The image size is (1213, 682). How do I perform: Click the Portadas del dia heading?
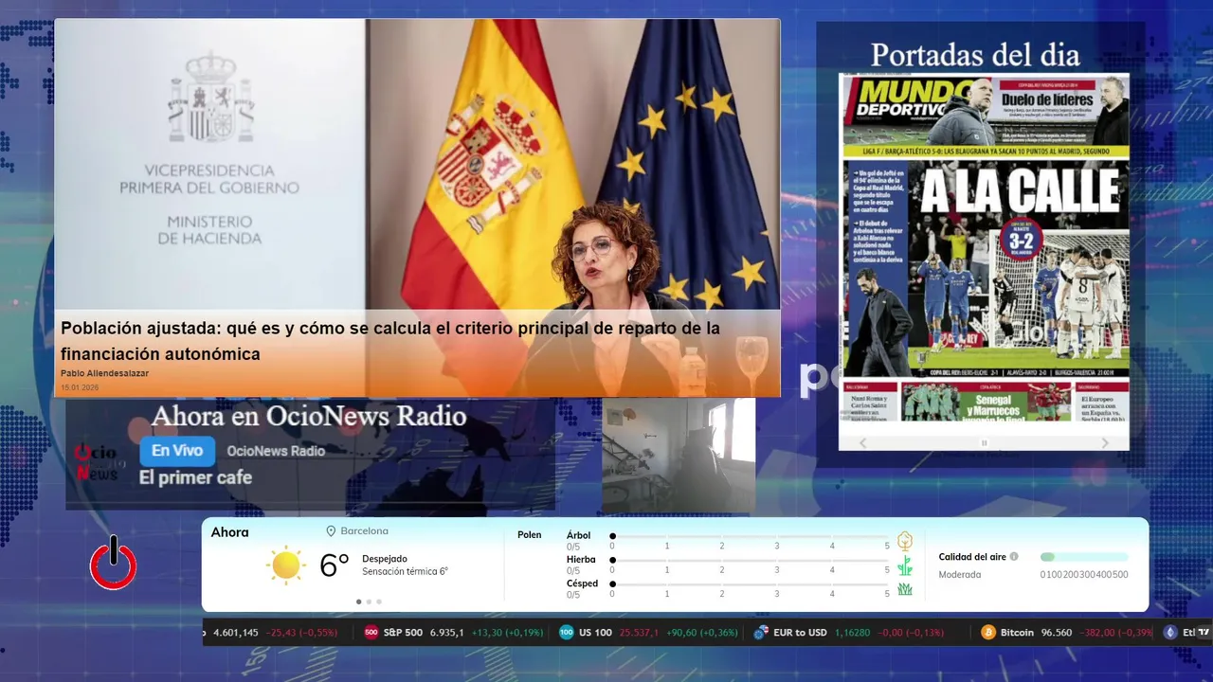975,55
